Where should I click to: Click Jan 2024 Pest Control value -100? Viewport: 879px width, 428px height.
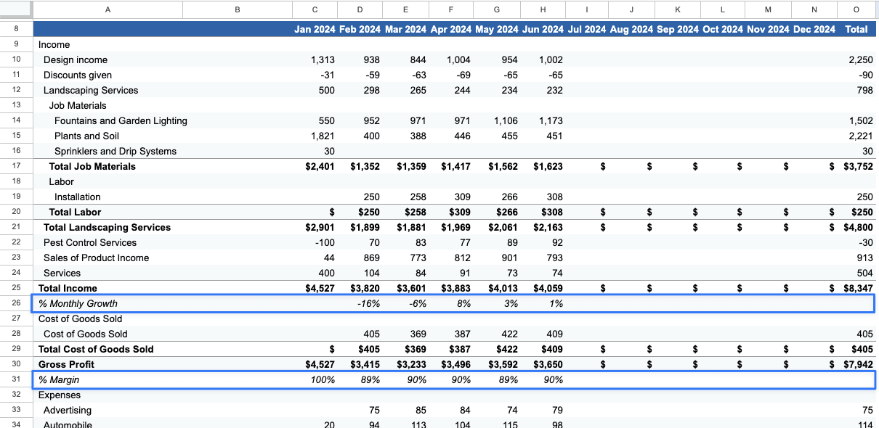pyautogui.click(x=326, y=242)
